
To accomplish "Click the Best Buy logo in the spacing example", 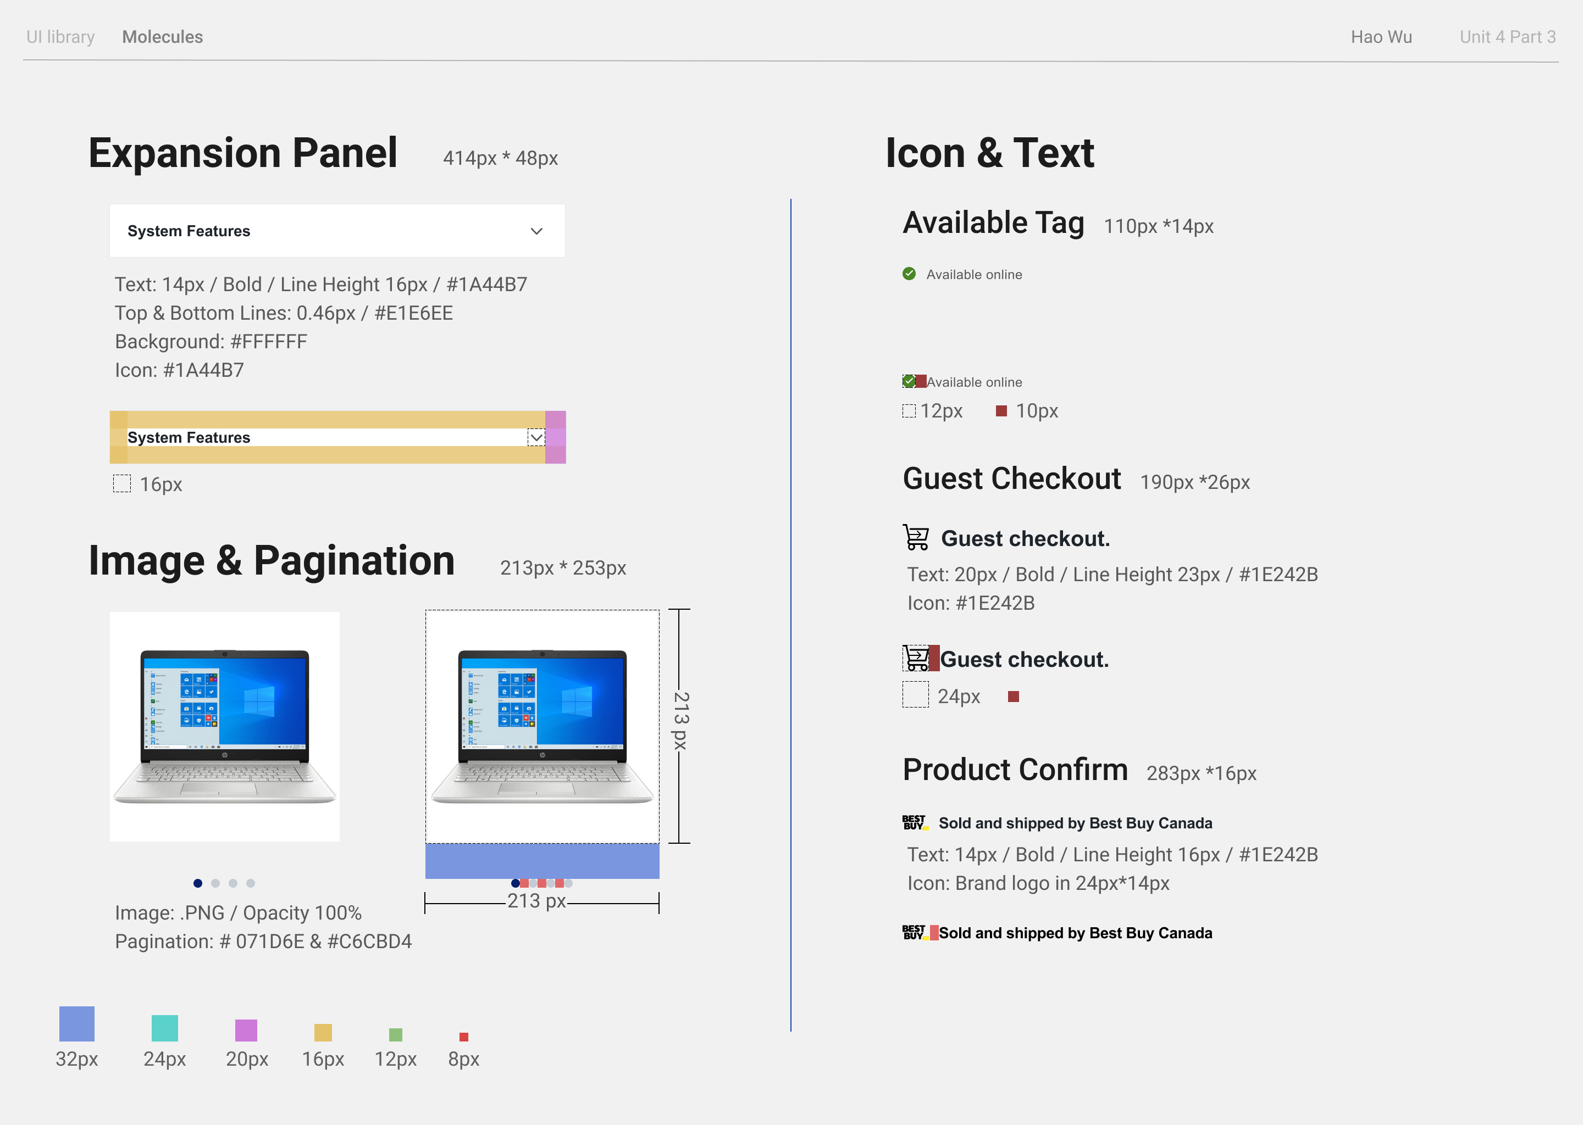I will click(x=914, y=932).
